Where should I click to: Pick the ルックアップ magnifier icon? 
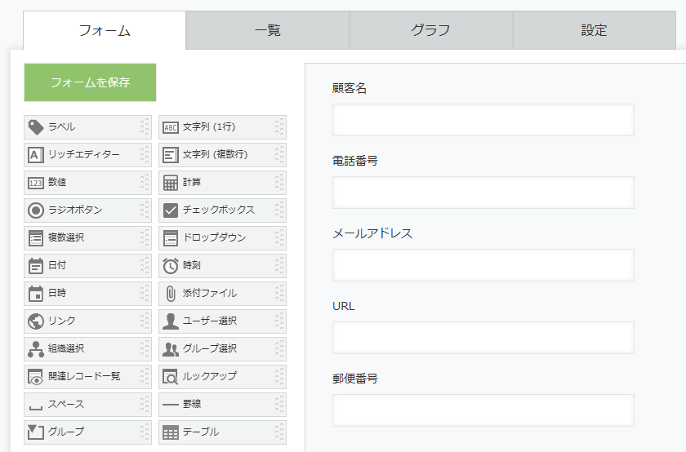[171, 376]
